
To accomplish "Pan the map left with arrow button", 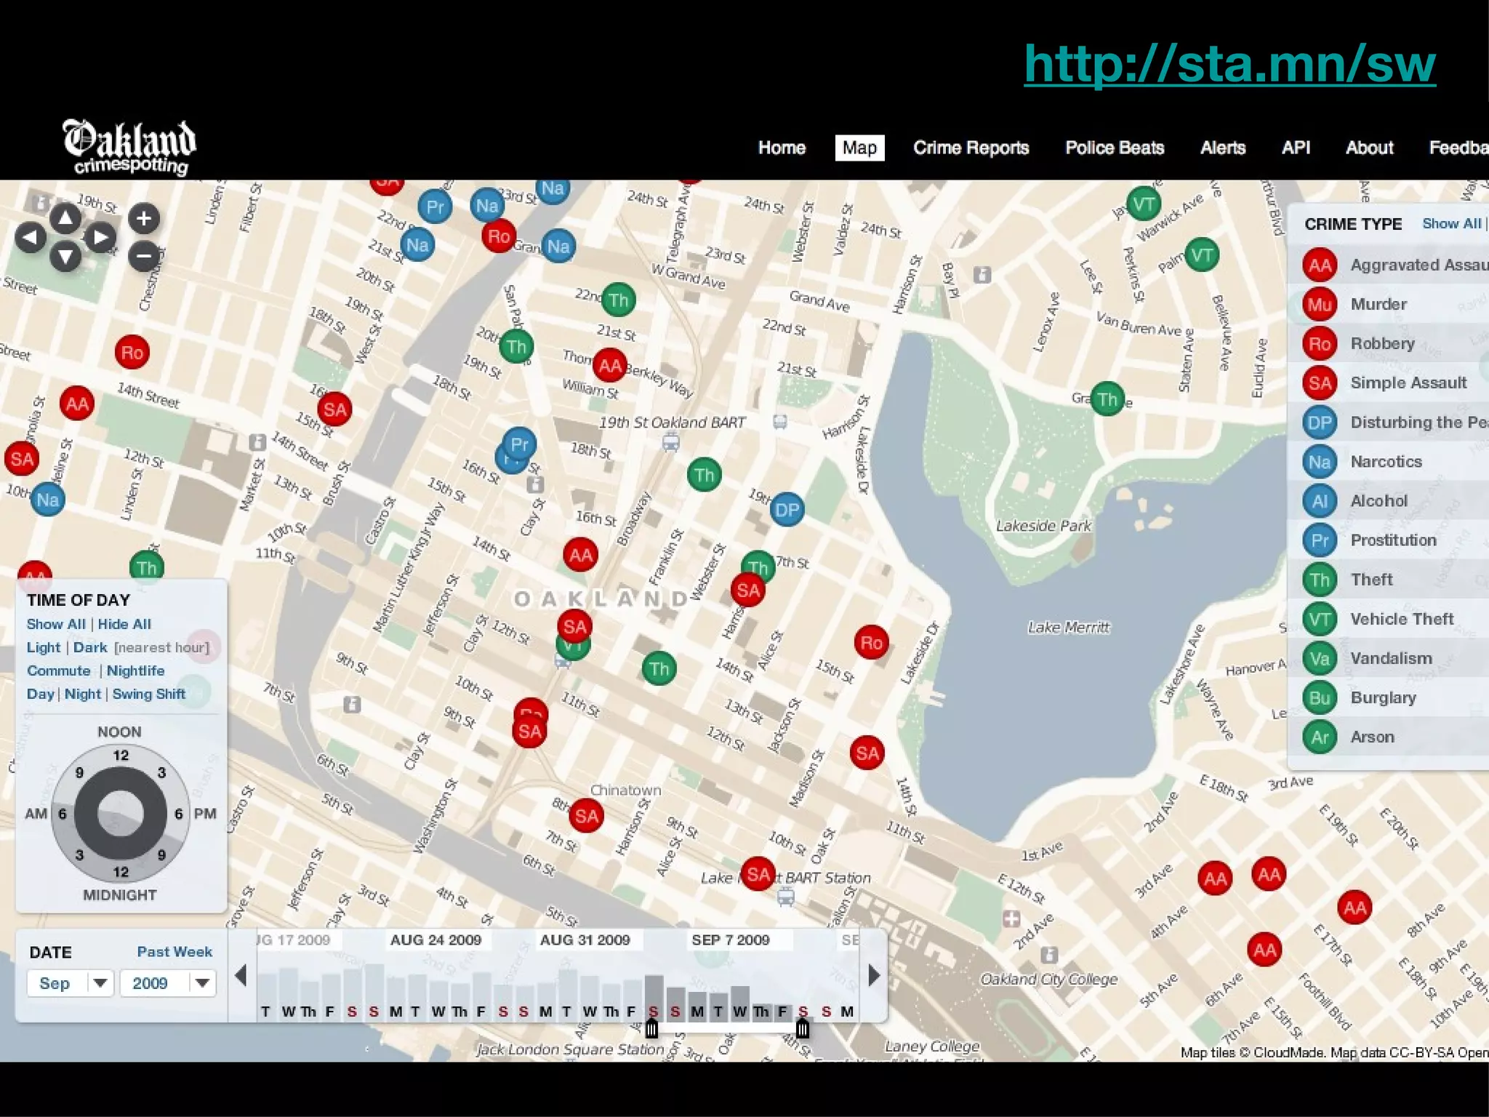I will click(31, 236).
